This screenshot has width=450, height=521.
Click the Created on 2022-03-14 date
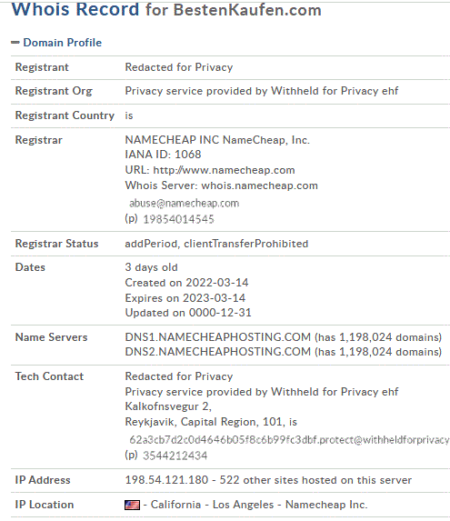click(x=186, y=283)
